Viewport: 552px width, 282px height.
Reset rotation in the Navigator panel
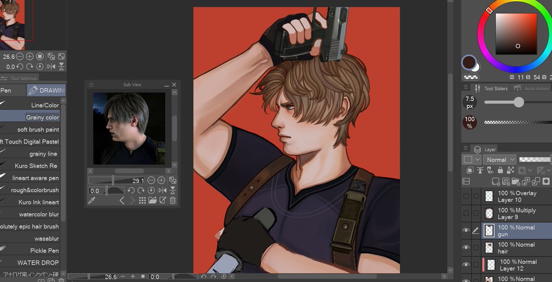tap(40, 67)
